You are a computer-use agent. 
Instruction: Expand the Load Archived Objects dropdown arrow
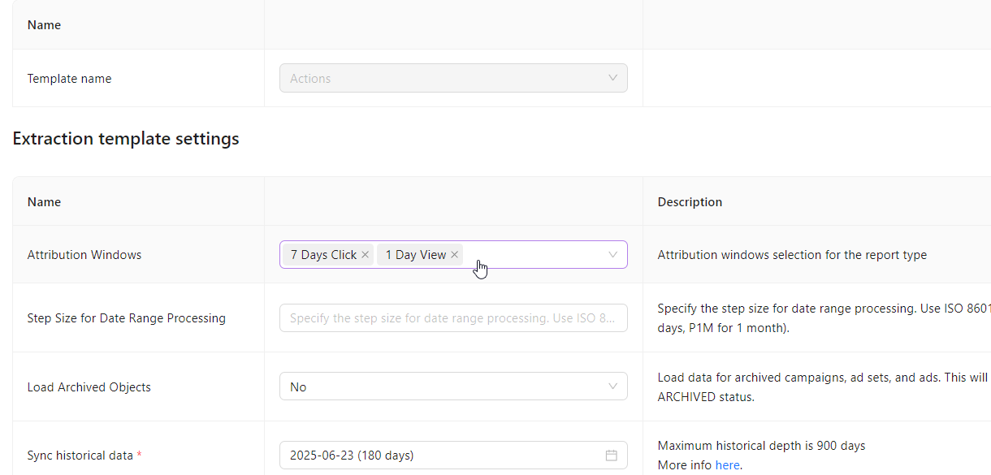tap(613, 386)
